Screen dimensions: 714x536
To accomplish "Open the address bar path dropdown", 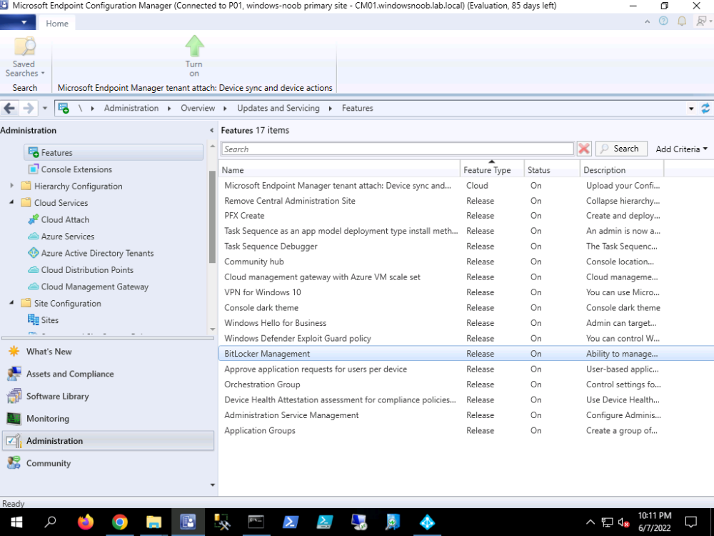I will [691, 109].
